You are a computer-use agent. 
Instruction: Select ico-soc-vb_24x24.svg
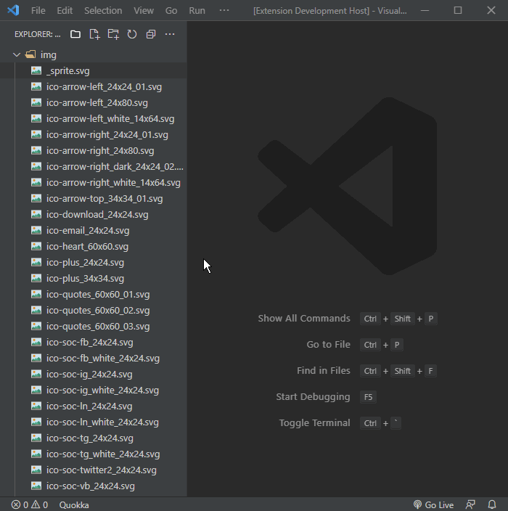click(94, 486)
